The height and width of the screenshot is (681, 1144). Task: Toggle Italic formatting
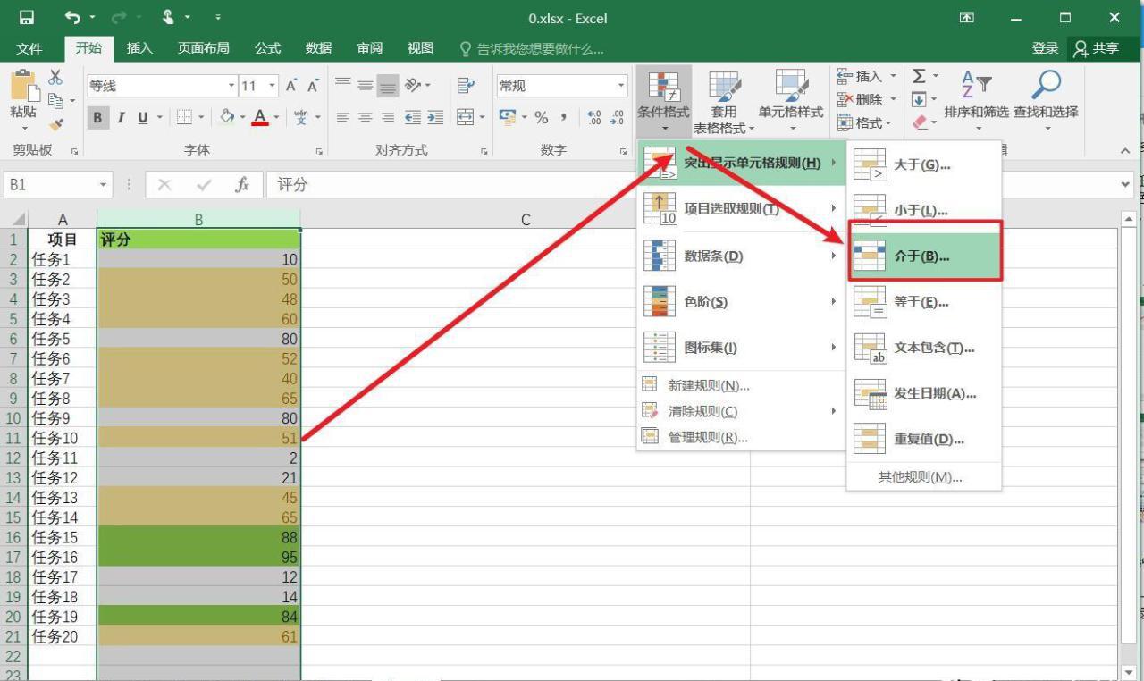point(120,117)
